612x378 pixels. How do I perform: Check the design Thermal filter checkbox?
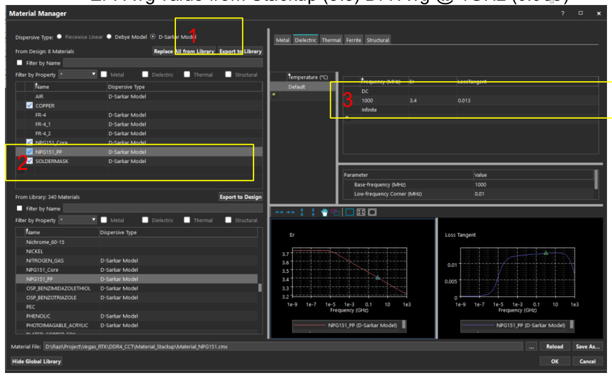point(187,74)
